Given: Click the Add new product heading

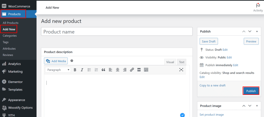Looking at the screenshot, I should click(x=61, y=21).
